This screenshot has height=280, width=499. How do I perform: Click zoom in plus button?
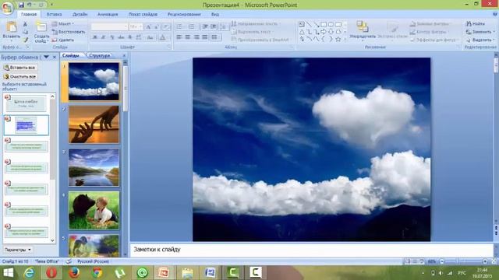485,261
